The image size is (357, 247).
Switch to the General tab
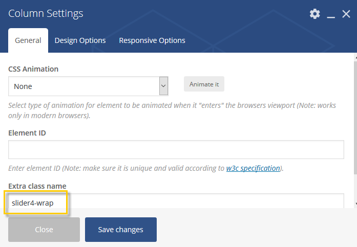coord(28,40)
